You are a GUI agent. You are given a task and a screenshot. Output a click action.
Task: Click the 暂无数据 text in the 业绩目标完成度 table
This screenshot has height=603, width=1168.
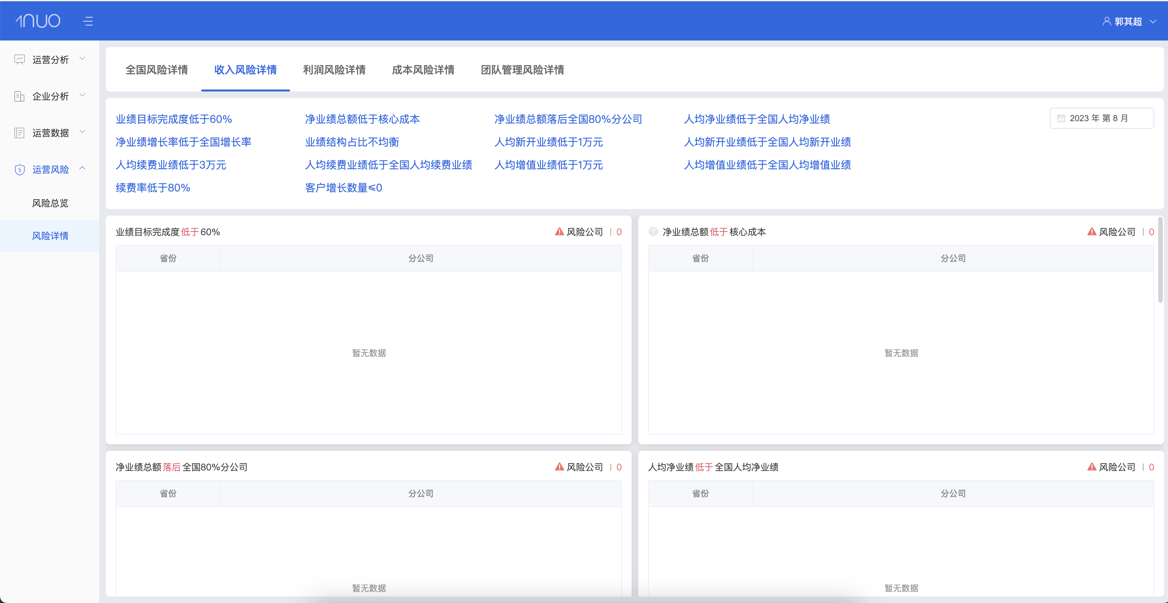(369, 353)
